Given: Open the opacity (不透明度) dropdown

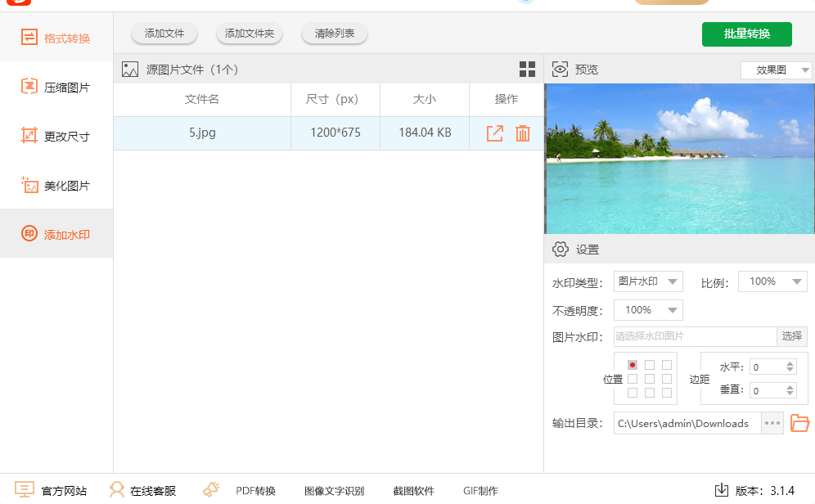Looking at the screenshot, I should tap(648, 310).
